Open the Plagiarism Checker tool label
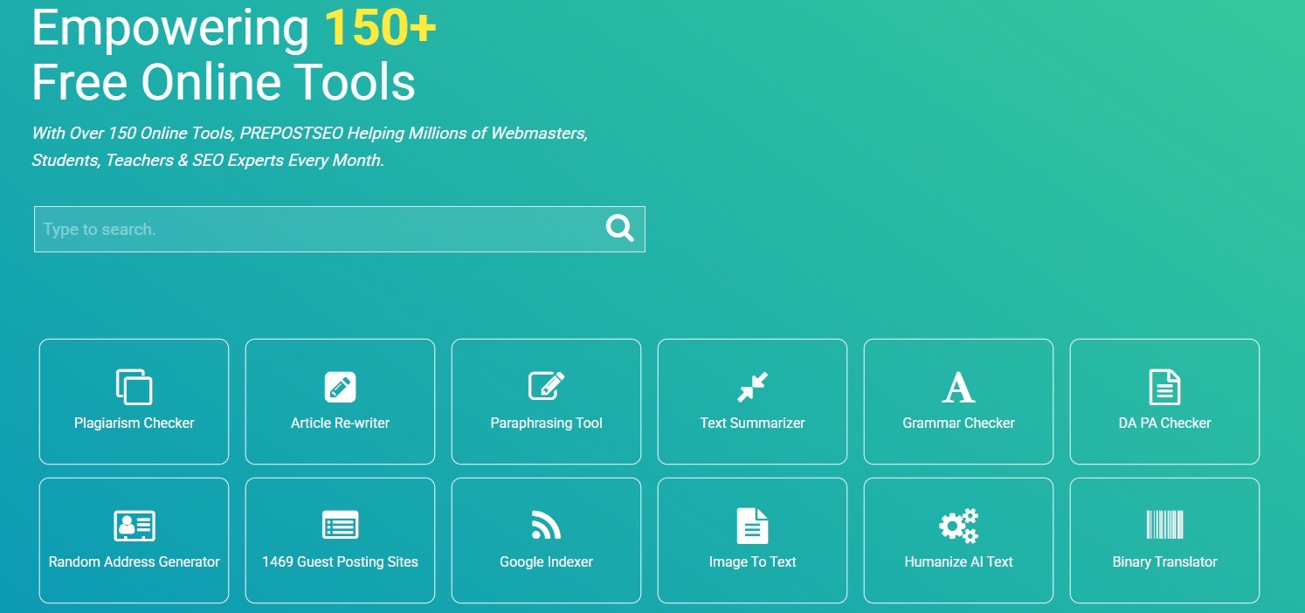Viewport: 1305px width, 613px height. [134, 423]
